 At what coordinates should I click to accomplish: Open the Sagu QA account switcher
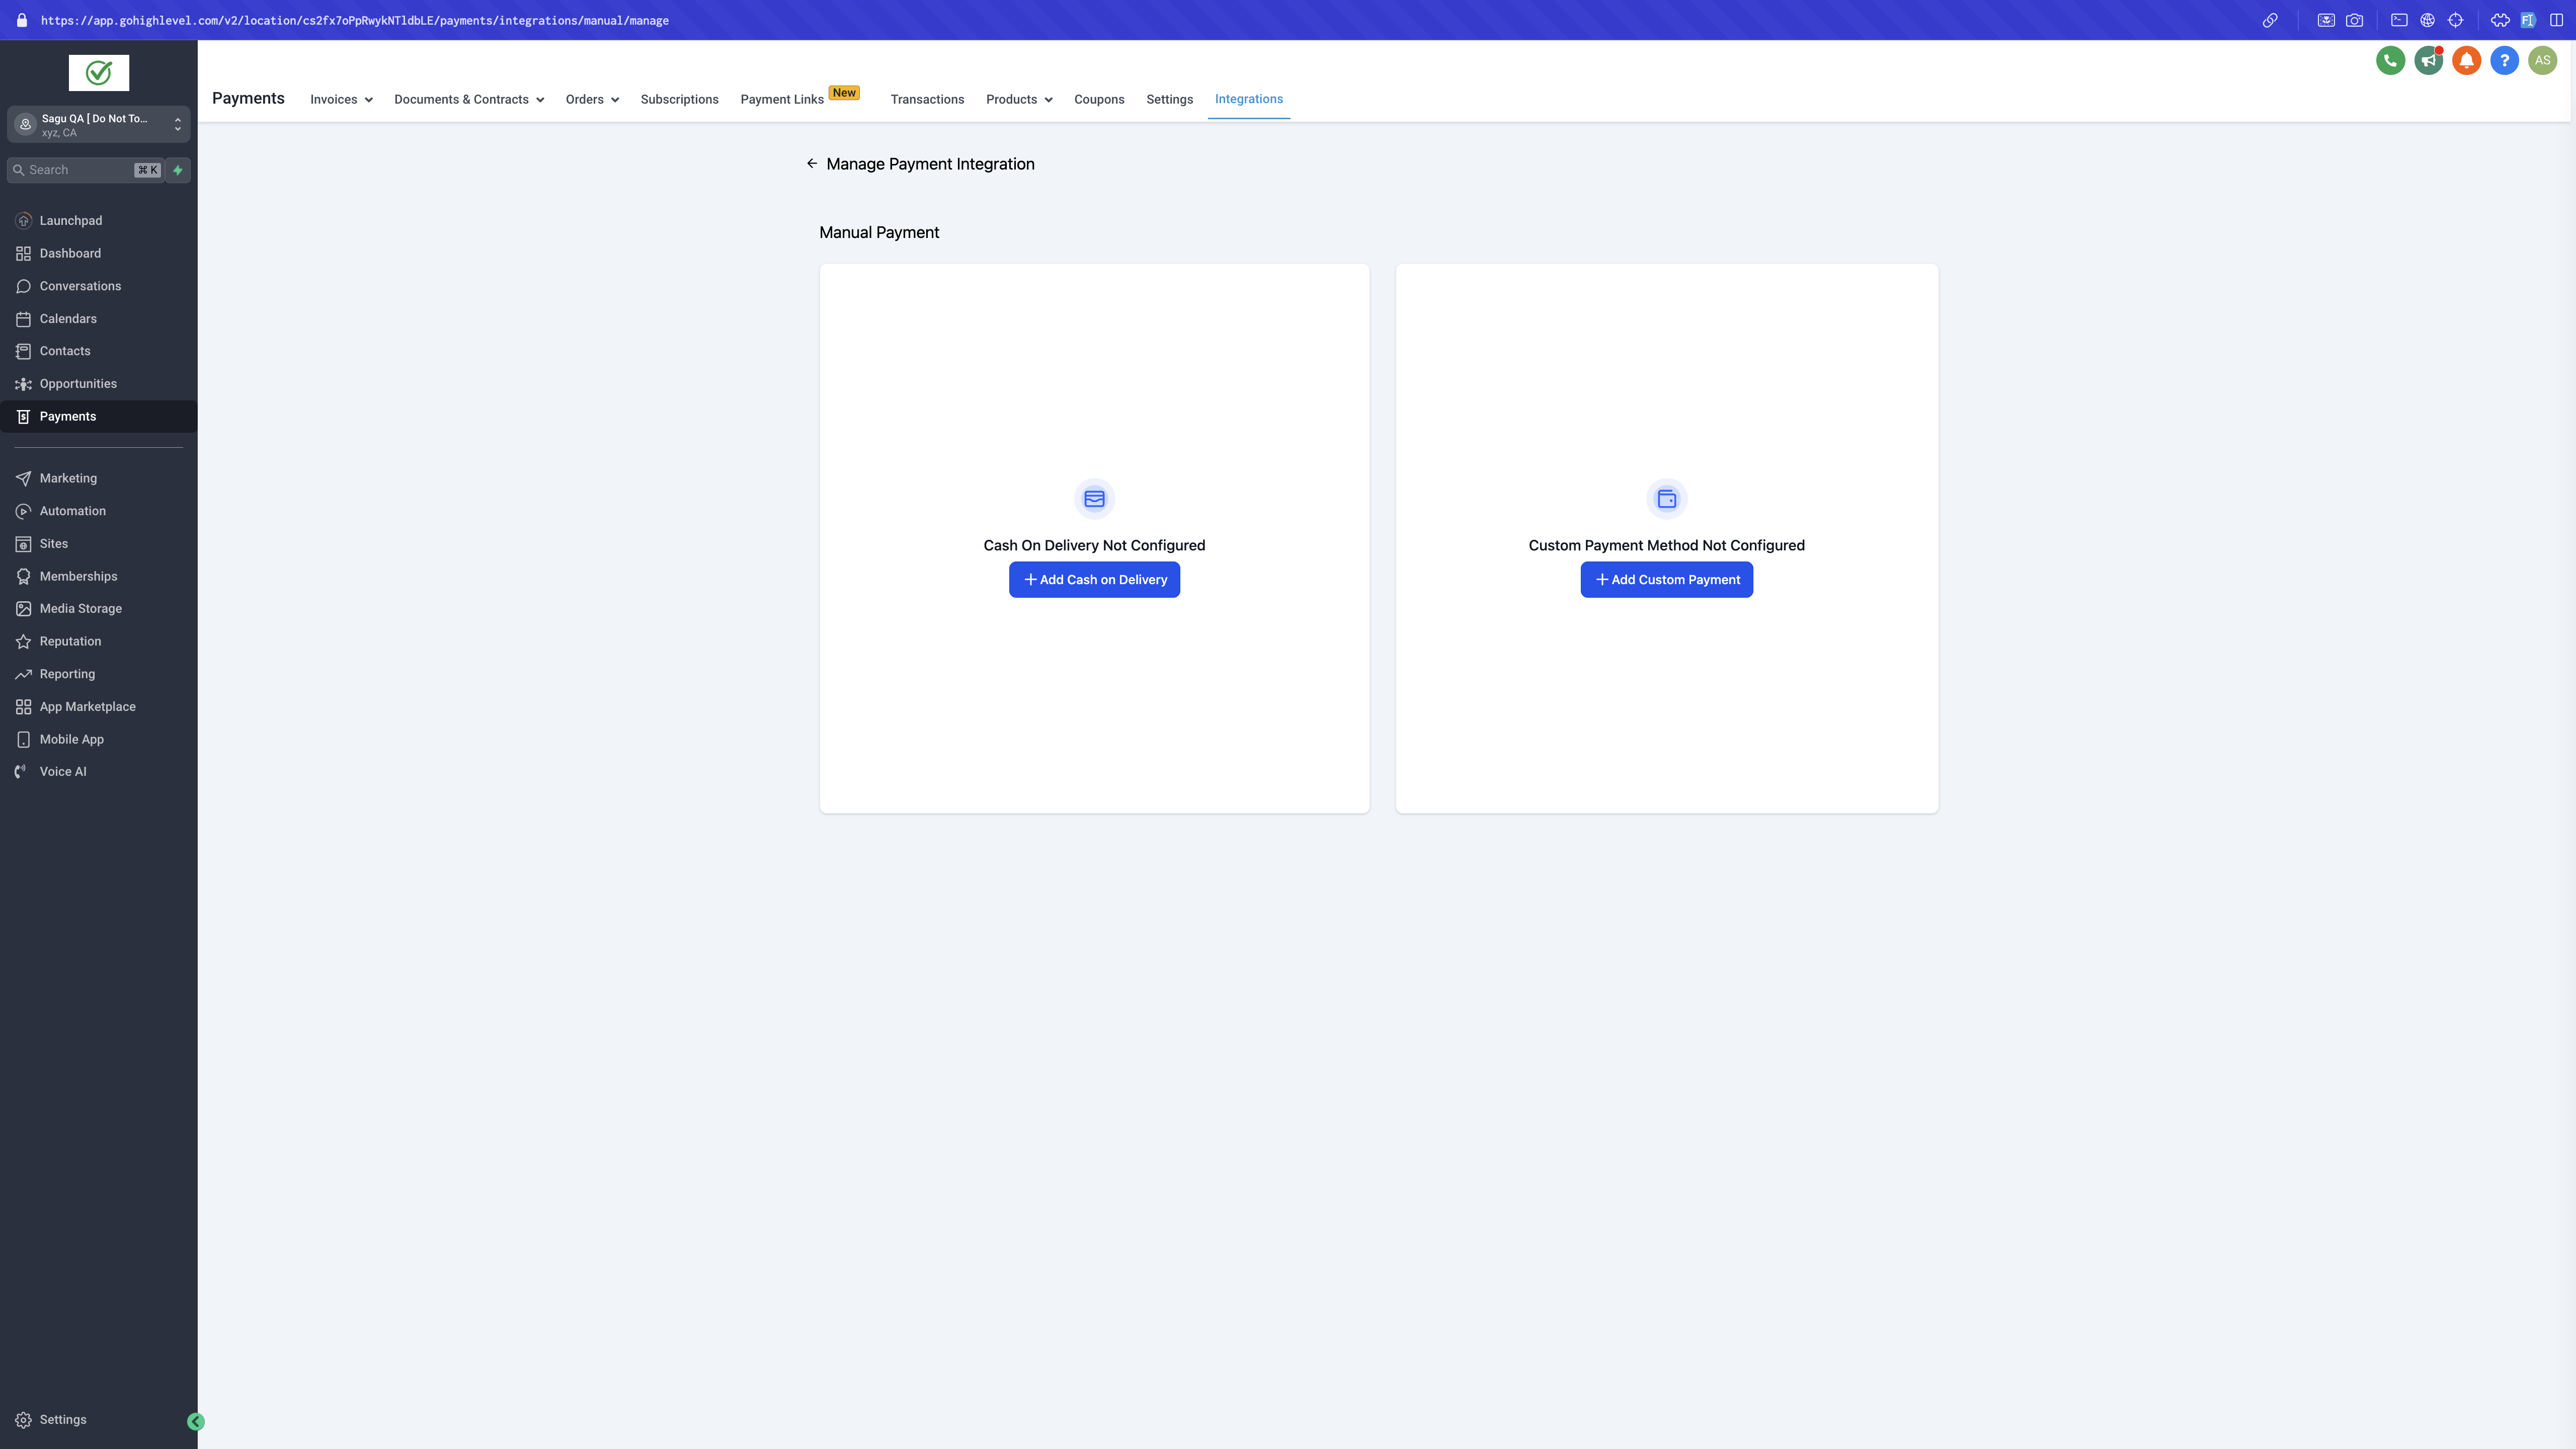tap(98, 125)
